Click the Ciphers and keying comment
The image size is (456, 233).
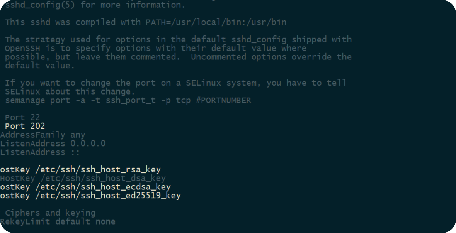pyautogui.click(x=50, y=213)
